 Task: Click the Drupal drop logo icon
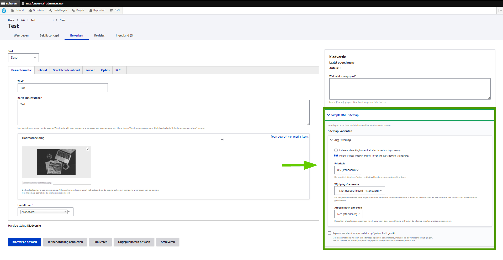[x=4, y=11]
